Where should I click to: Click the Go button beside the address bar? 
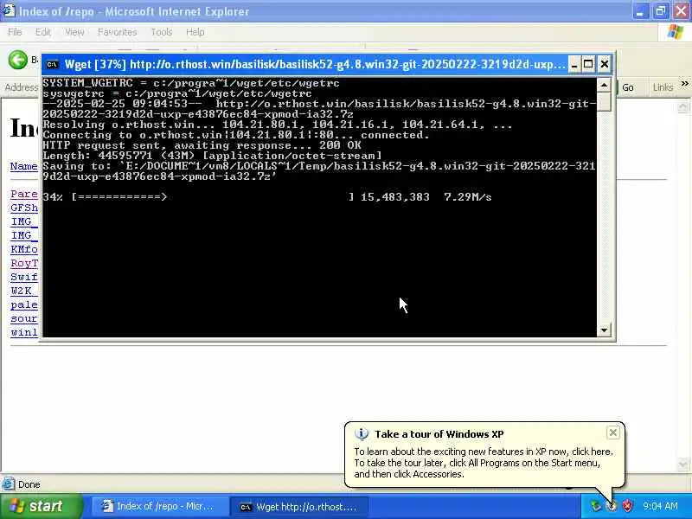627,87
